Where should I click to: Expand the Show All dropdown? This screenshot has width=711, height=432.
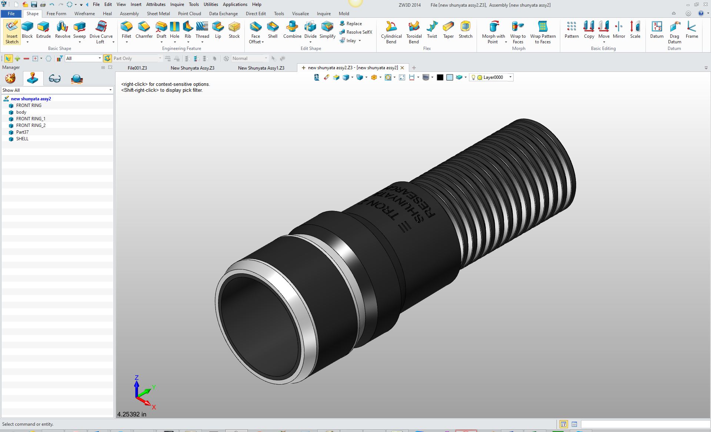(x=110, y=90)
